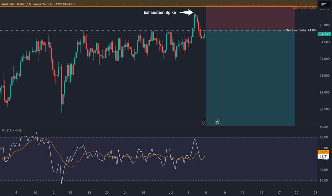Click the current price label 94.739

(x=325, y=34)
